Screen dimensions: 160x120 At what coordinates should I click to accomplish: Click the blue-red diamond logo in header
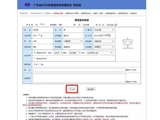point(28,5)
